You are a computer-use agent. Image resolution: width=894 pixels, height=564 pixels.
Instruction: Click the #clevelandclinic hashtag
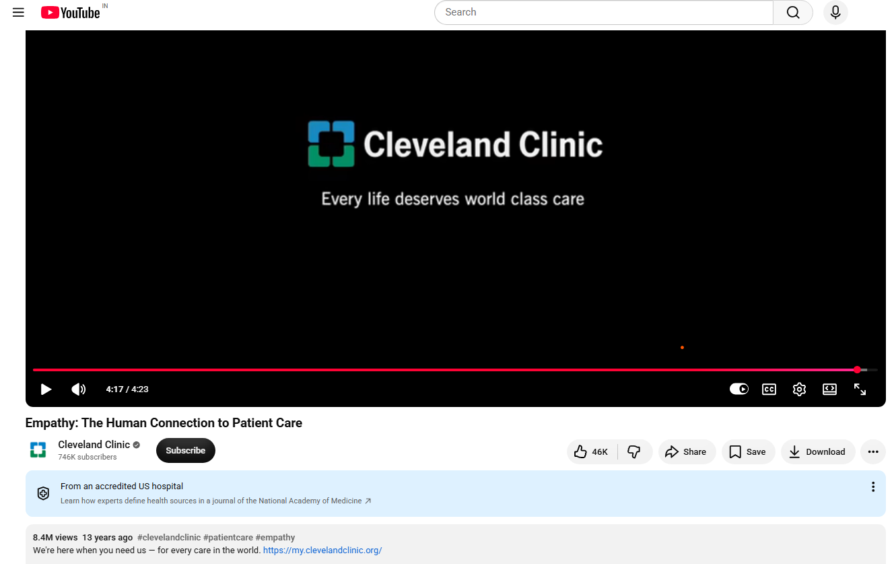pyautogui.click(x=169, y=538)
